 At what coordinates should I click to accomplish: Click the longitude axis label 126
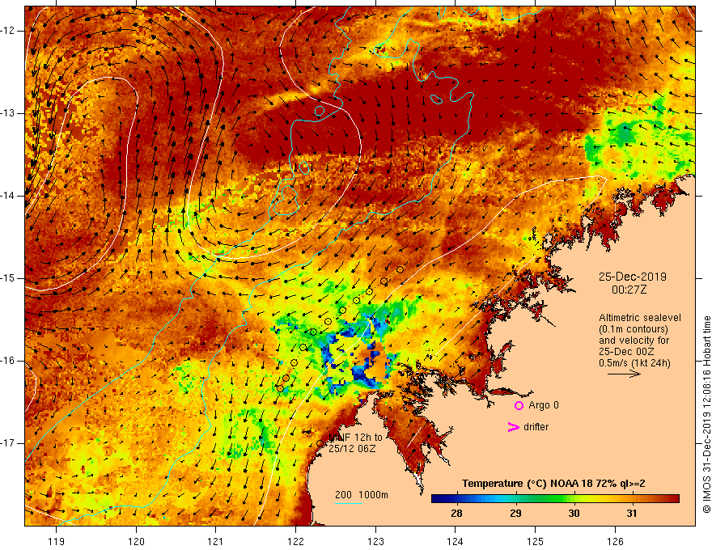(615, 541)
